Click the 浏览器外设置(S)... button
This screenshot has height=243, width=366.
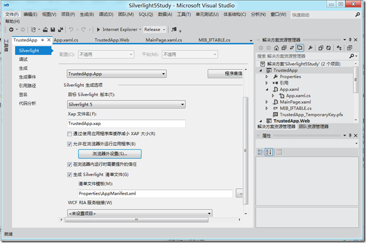pyautogui.click(x=110, y=154)
